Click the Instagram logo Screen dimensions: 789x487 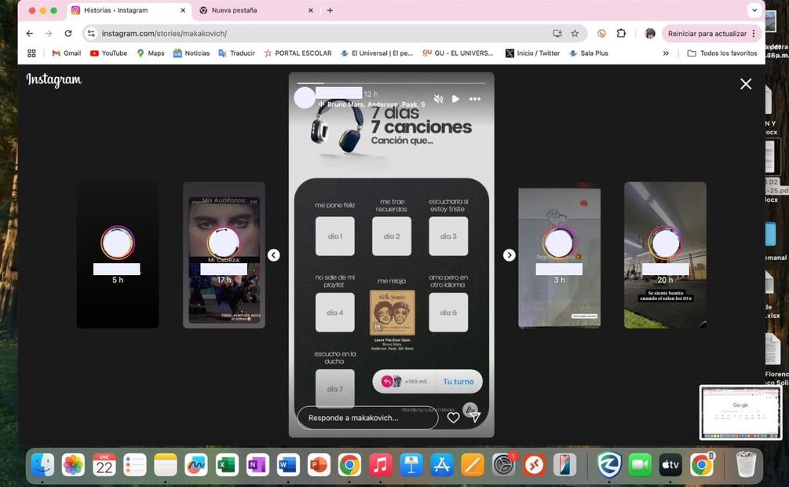click(x=53, y=80)
